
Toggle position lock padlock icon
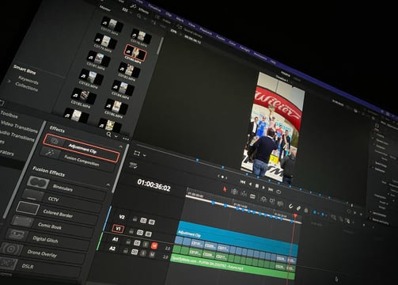pyautogui.click(x=306, y=211)
